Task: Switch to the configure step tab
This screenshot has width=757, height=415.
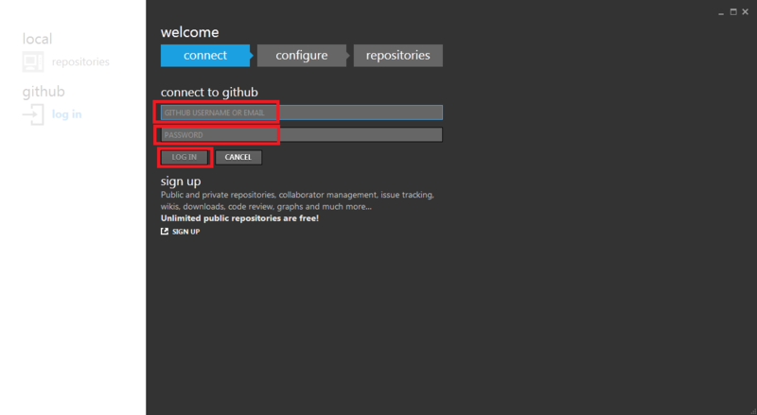Action: [302, 56]
